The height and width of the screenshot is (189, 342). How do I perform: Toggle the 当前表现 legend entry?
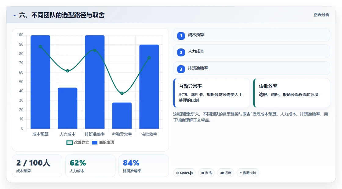tap(103, 142)
